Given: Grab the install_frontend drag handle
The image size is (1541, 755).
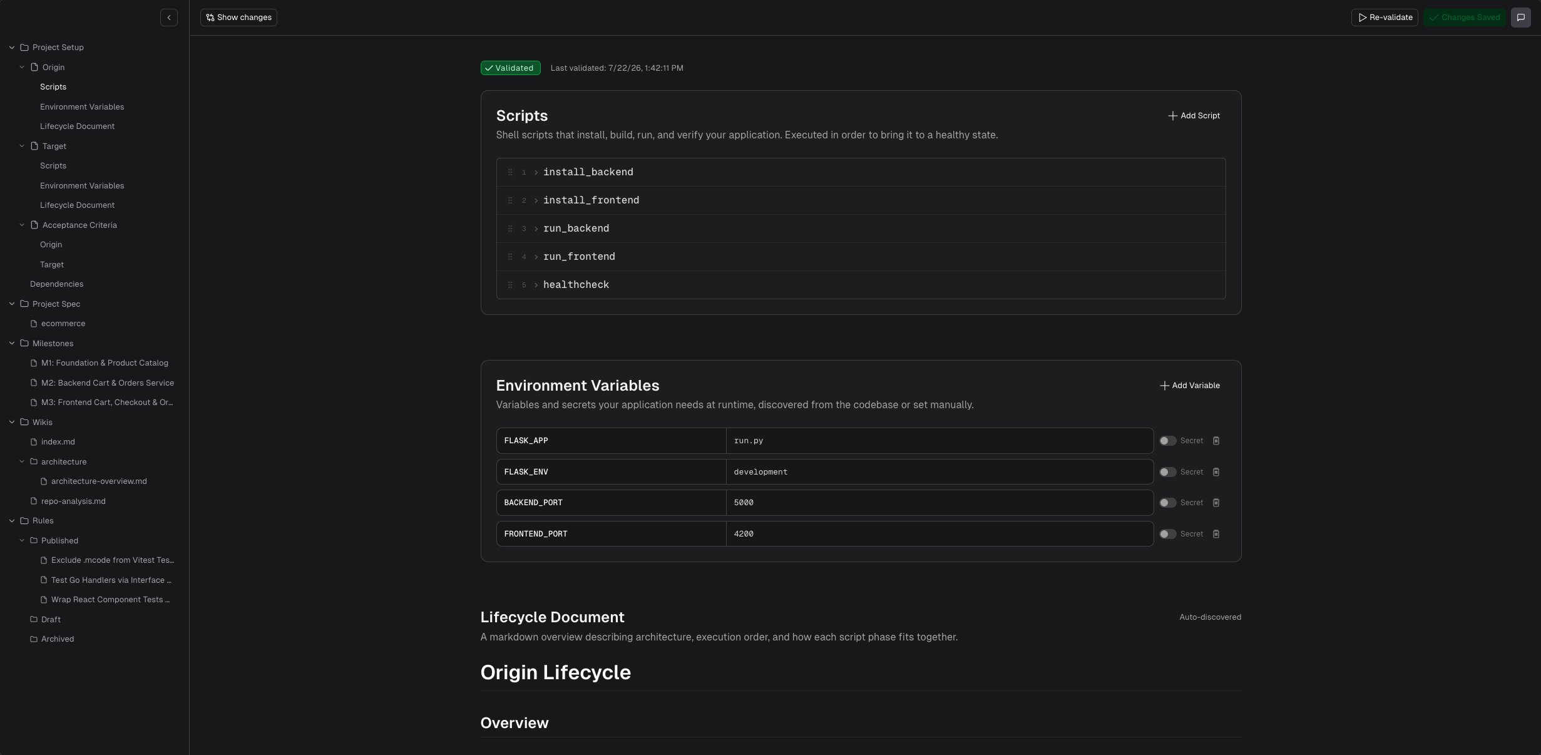Looking at the screenshot, I should [x=509, y=200].
